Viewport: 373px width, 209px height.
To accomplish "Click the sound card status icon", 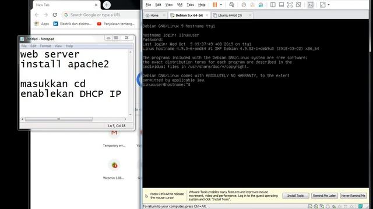I will (334, 207).
